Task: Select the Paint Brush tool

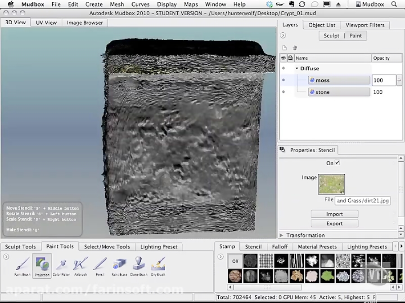Action: coord(22,265)
